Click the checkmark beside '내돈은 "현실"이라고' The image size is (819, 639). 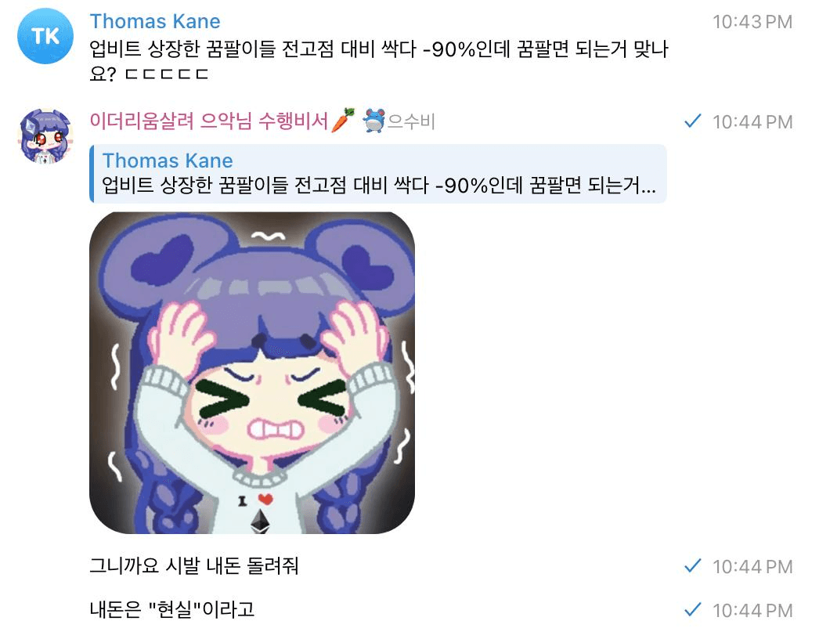[x=693, y=610]
